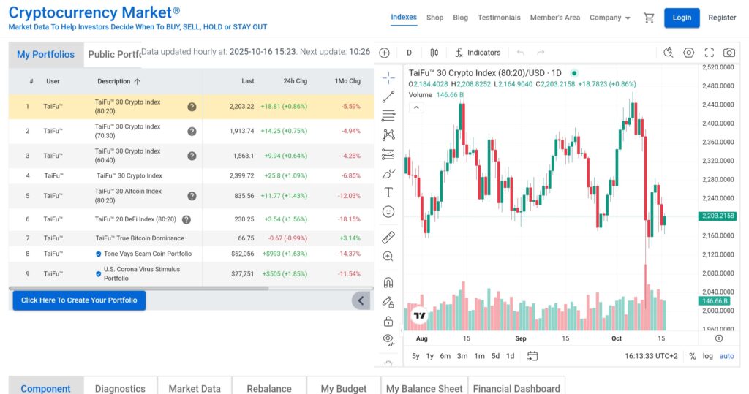Click the Cryptocurrency Market site title
Screen dimensions: 749x394
tap(94, 12)
